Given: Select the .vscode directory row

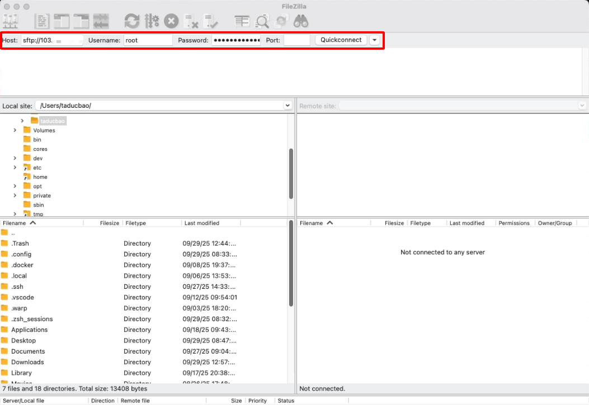Looking at the screenshot, I should click(x=144, y=297).
